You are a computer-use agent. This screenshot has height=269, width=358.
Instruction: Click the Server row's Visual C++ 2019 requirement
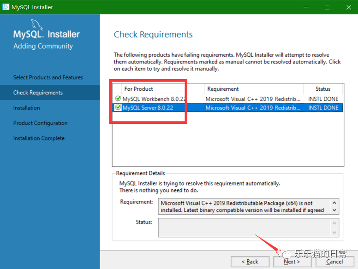coord(253,108)
